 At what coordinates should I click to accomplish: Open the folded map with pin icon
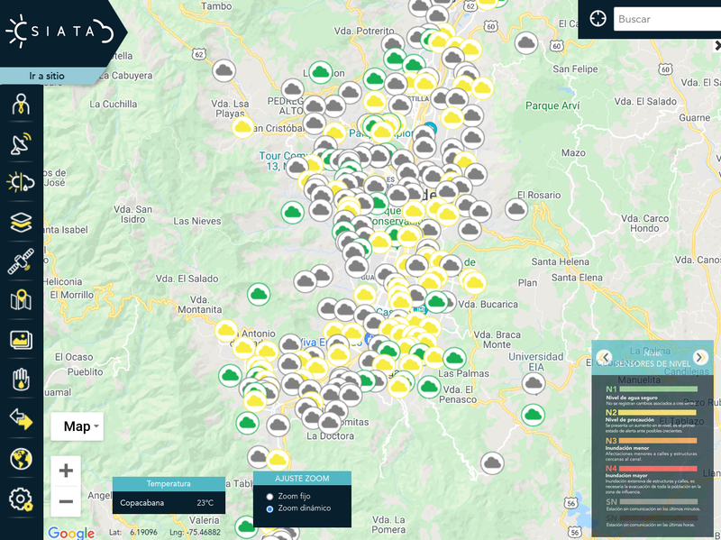(21, 300)
